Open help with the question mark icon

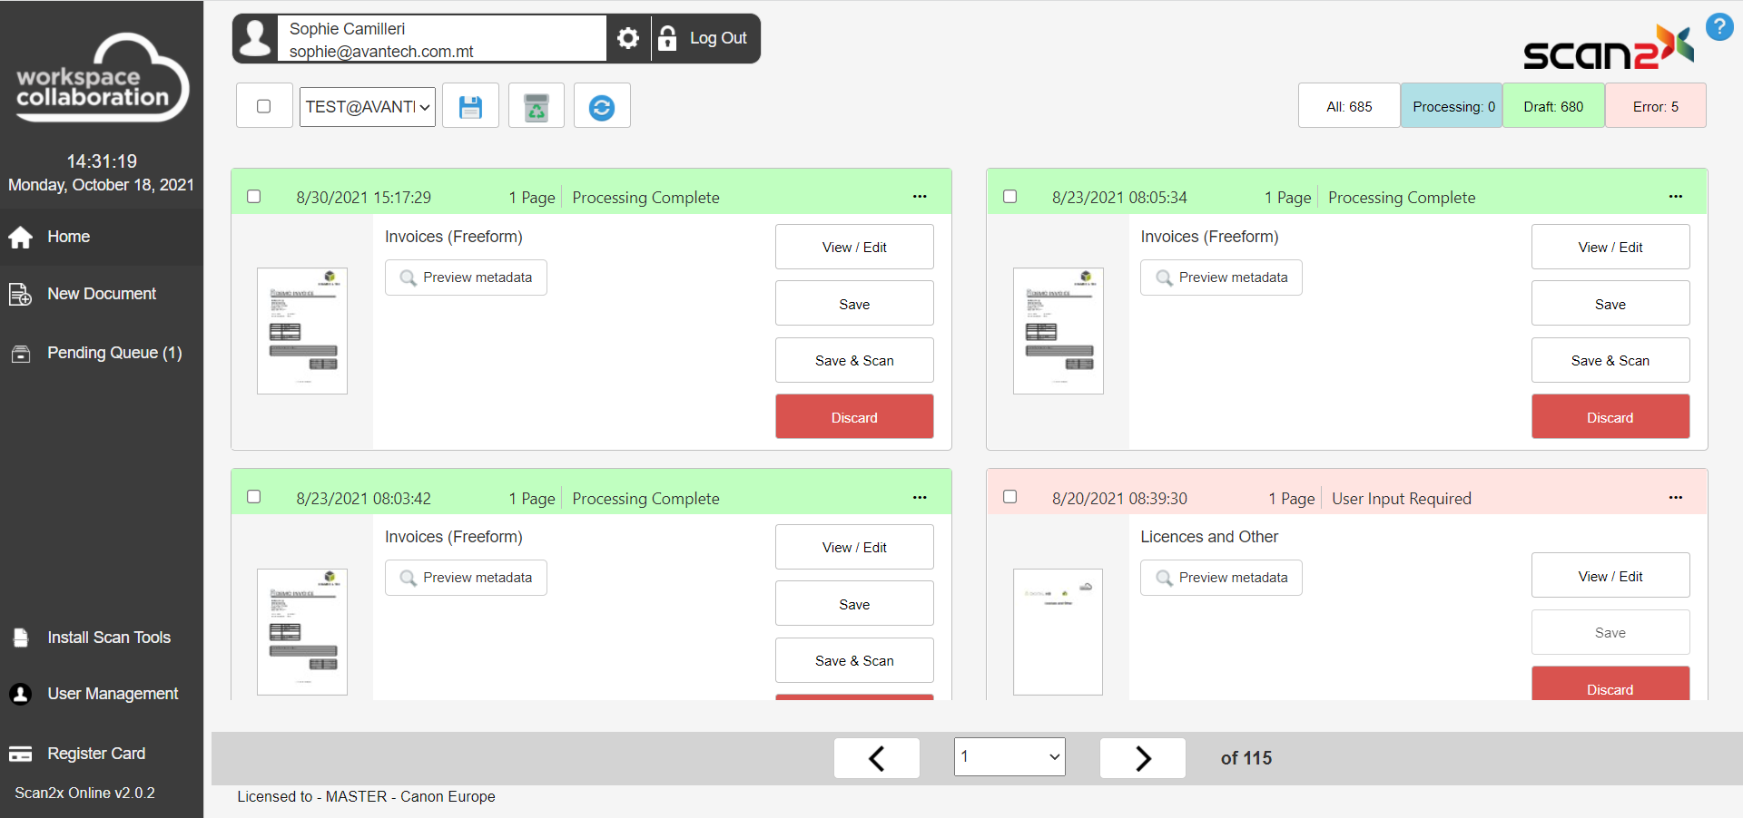1718,27
